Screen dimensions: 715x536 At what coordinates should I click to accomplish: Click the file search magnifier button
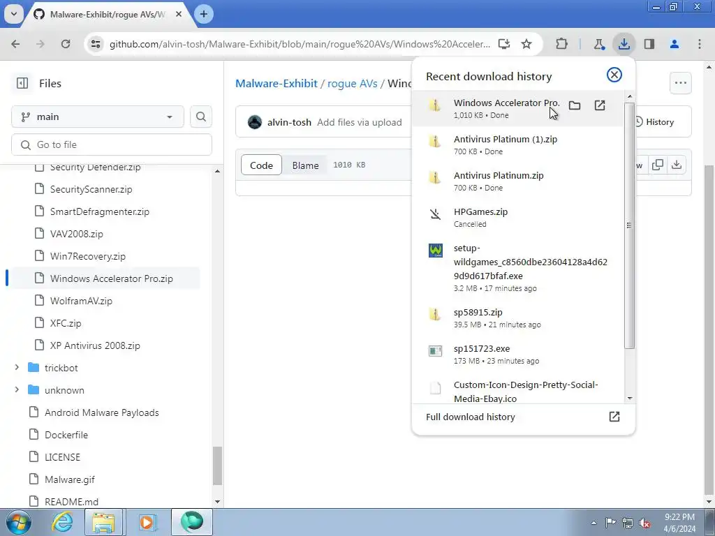(x=200, y=117)
